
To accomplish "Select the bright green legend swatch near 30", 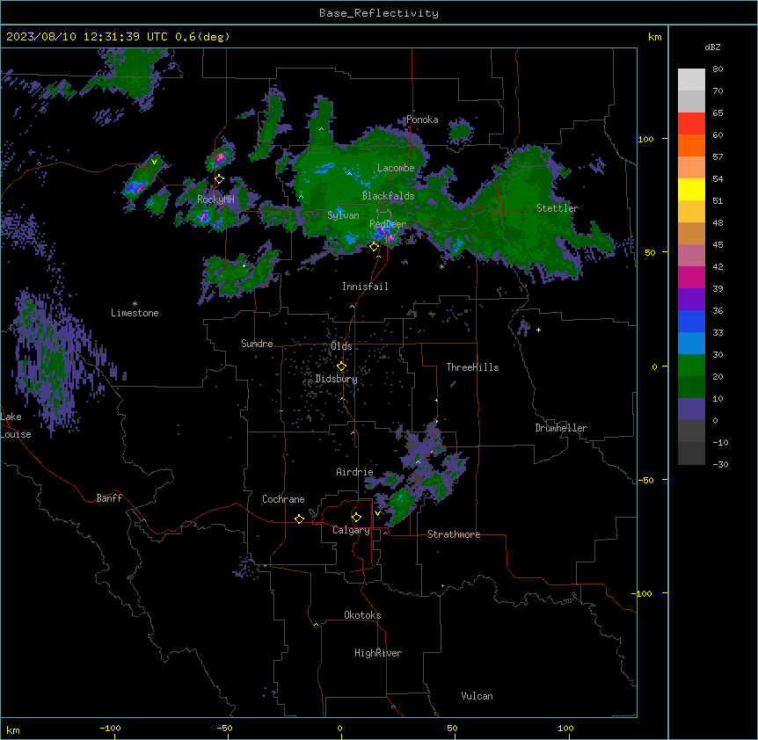I will click(691, 366).
